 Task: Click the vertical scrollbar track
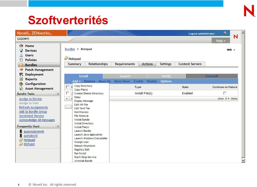click(x=243, y=96)
